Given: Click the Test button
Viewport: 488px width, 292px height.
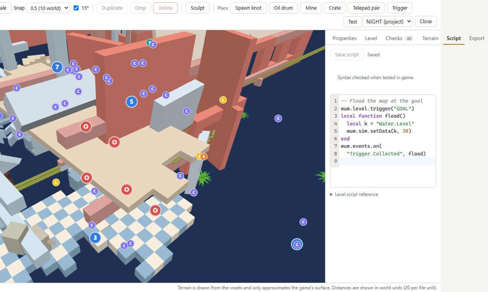Looking at the screenshot, I should [353, 22].
